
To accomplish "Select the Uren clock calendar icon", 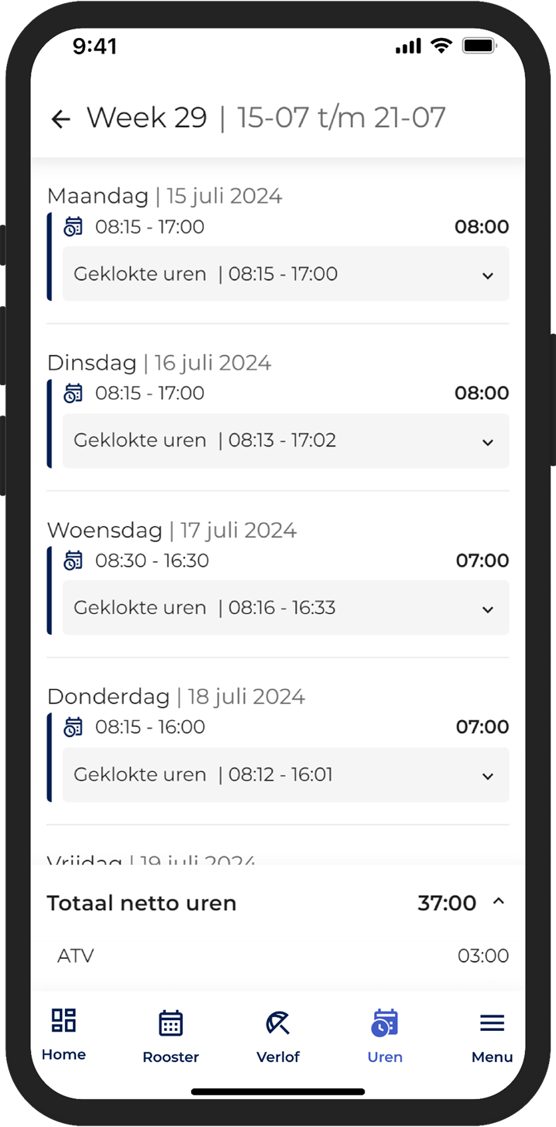I will [x=385, y=1023].
